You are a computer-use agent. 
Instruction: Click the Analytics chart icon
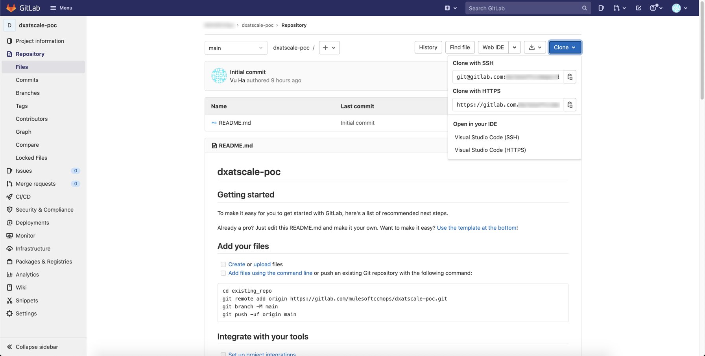[x=9, y=275]
